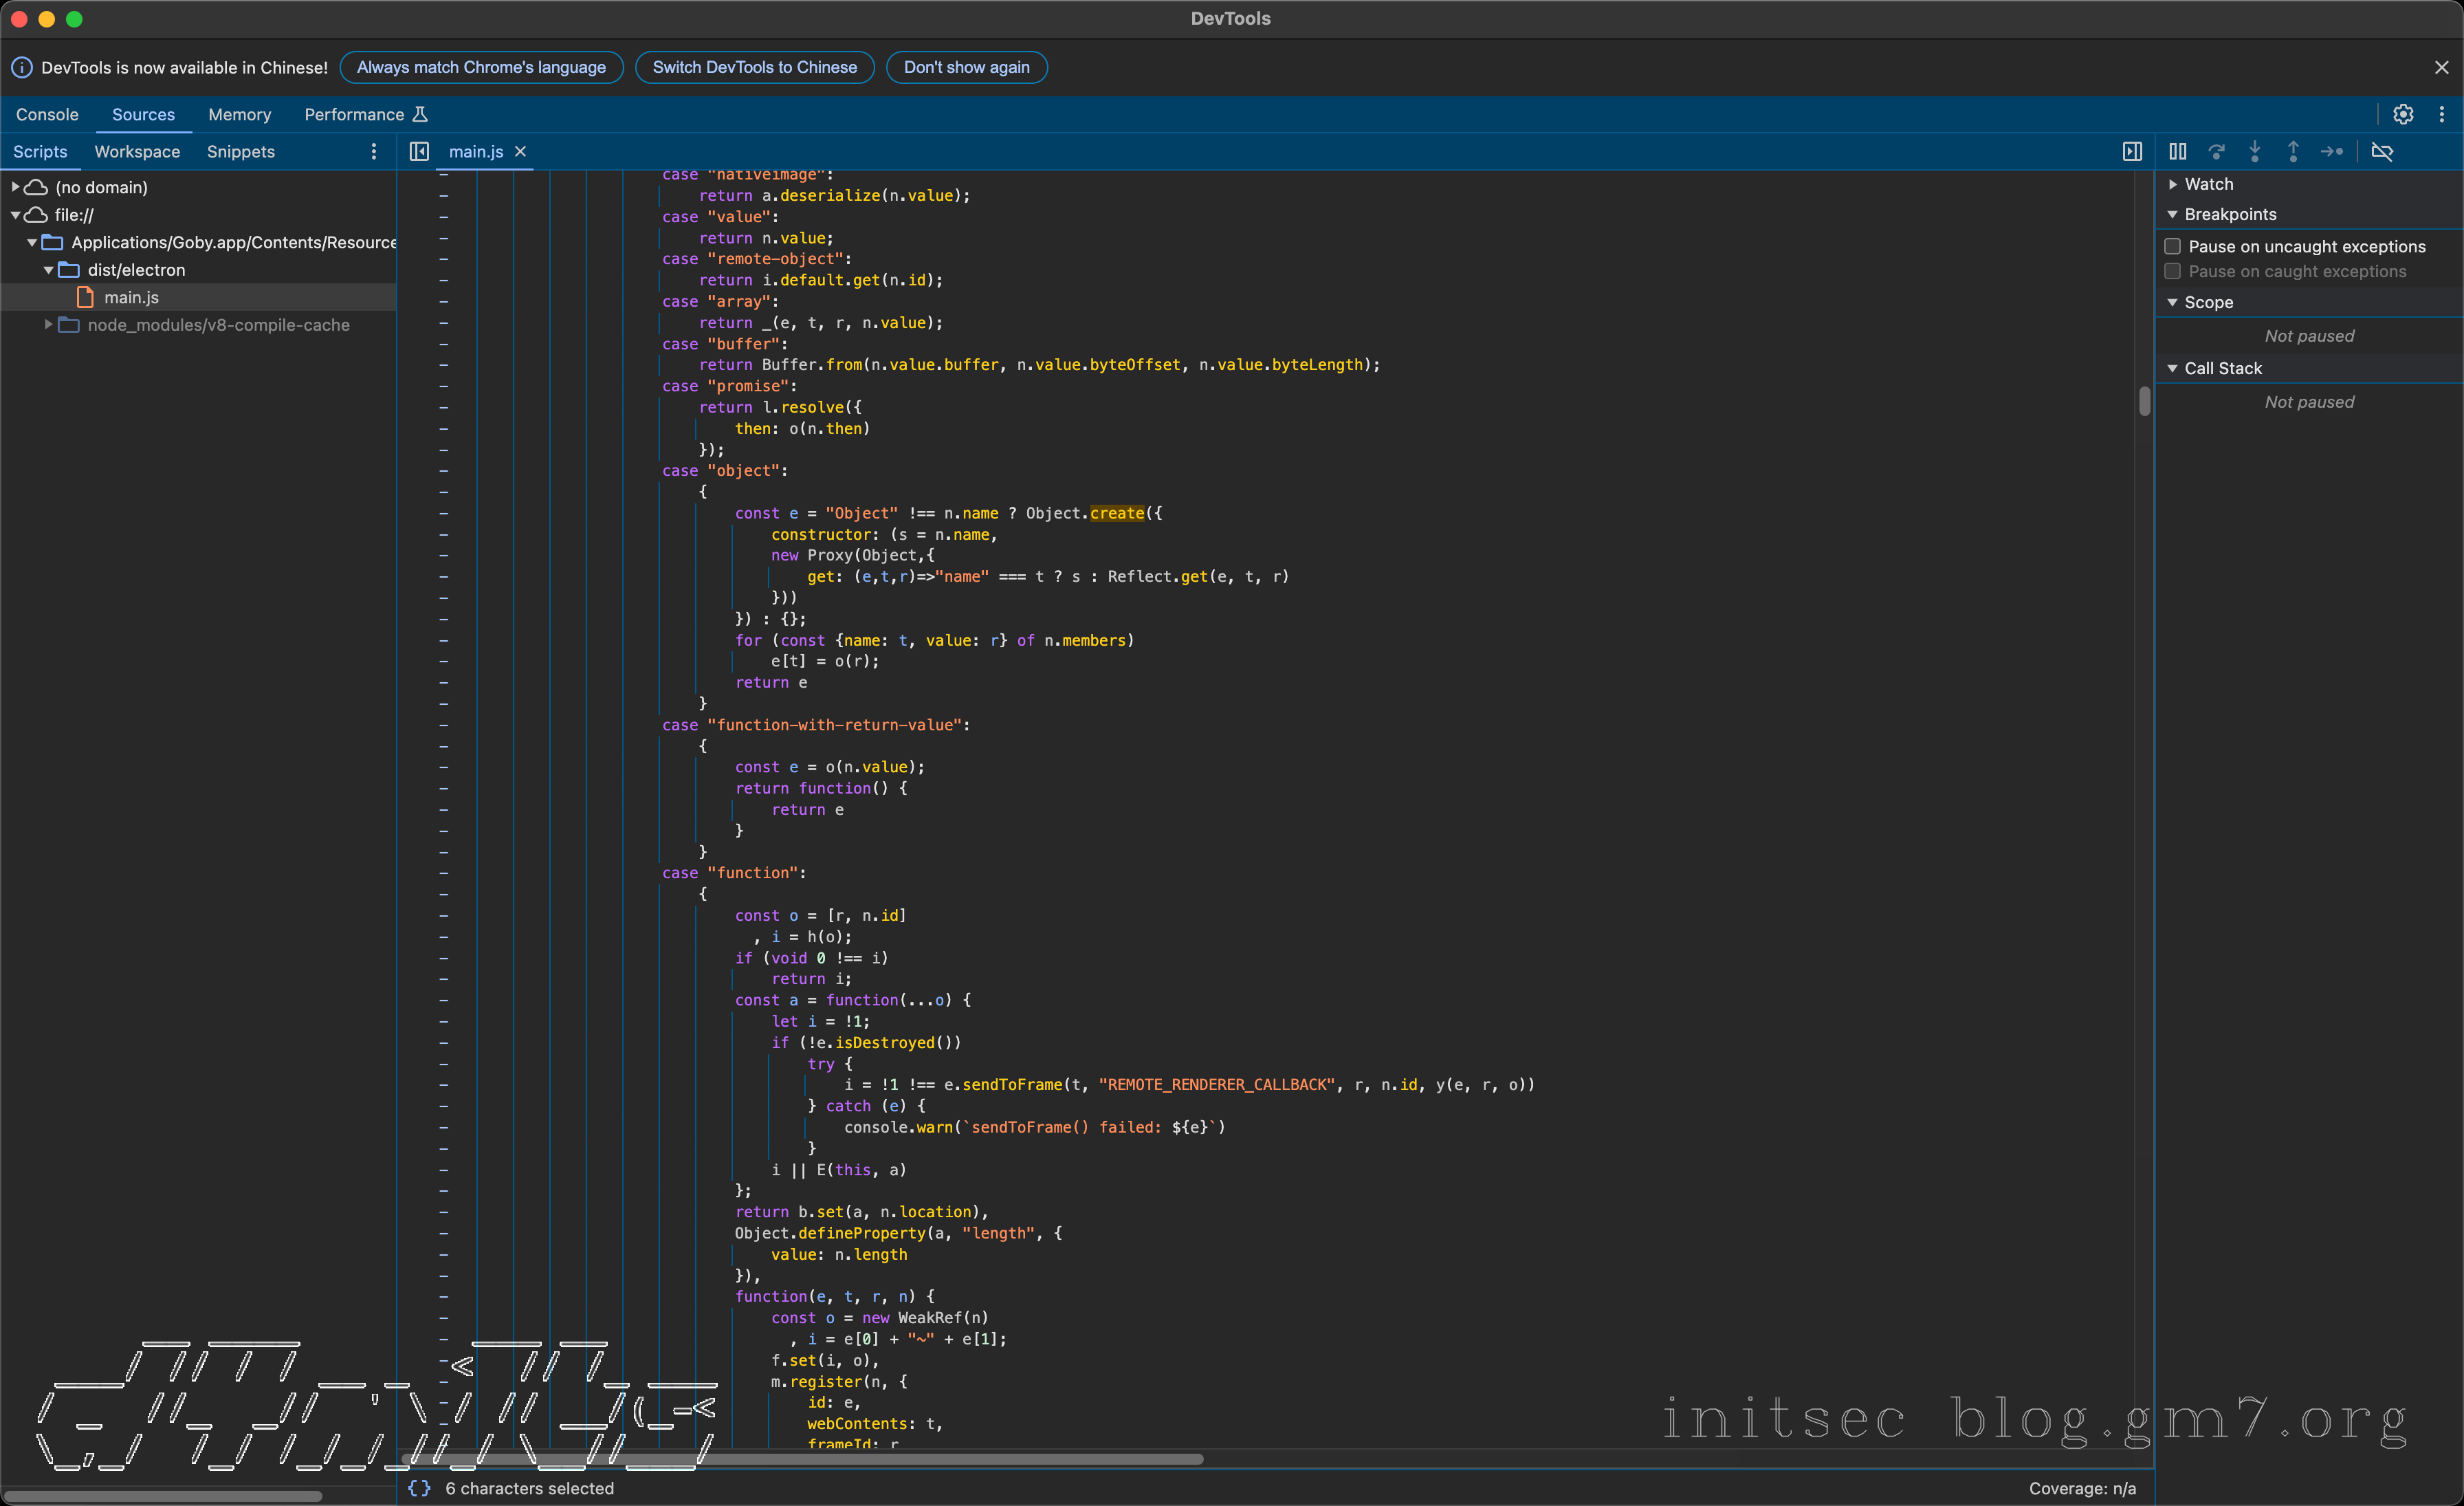Toggle Pause on caught exceptions checkbox
Screen dimensions: 2464x1506
pos(2172,271)
